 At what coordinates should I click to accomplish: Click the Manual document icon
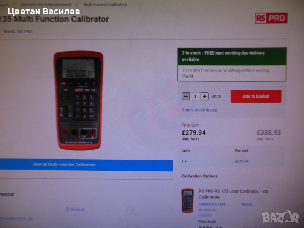(x=67, y=209)
